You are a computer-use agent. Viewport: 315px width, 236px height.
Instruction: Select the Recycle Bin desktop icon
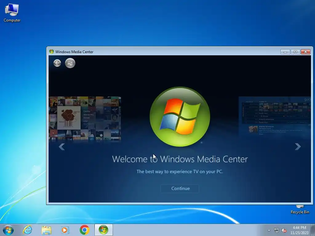[x=300, y=210]
